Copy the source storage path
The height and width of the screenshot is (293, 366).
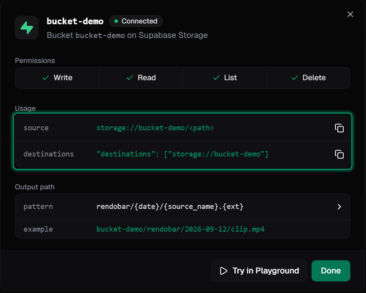[339, 128]
